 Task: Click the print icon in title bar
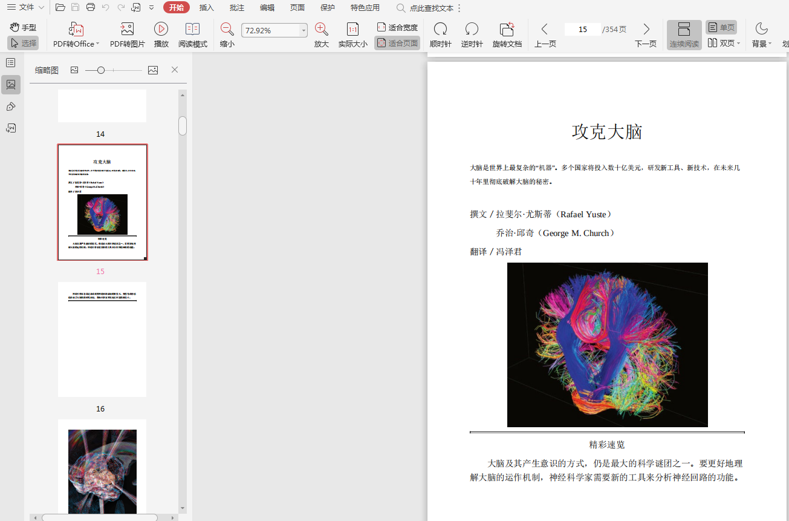tap(91, 8)
